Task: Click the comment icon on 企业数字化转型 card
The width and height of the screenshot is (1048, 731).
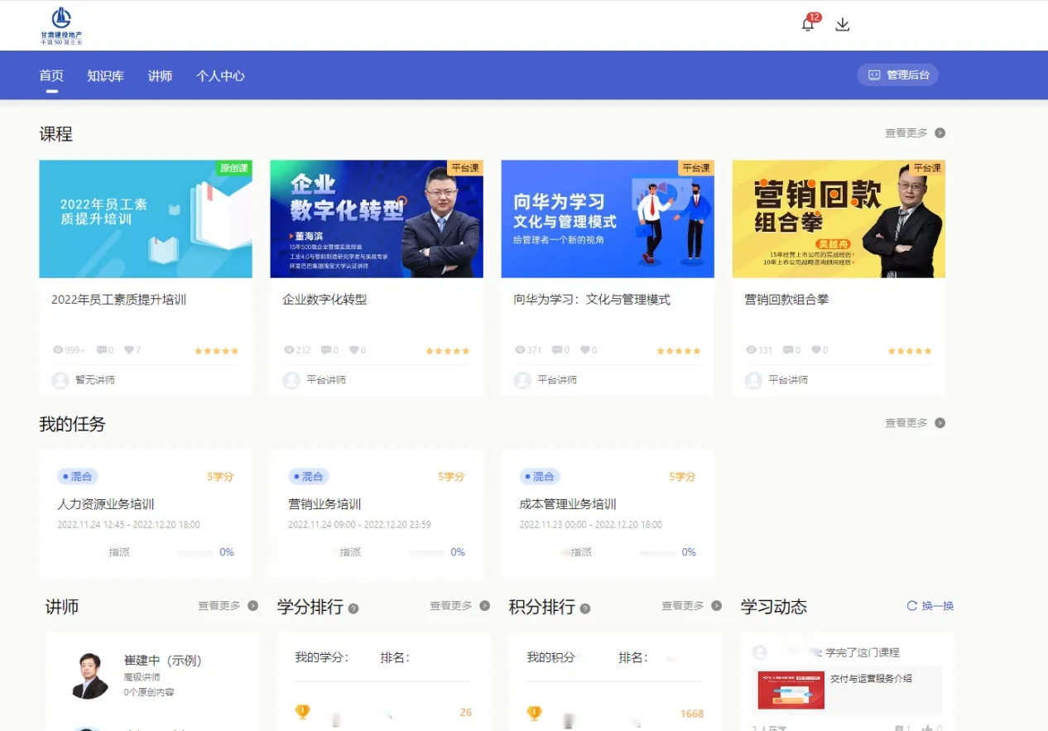Action: tap(325, 350)
